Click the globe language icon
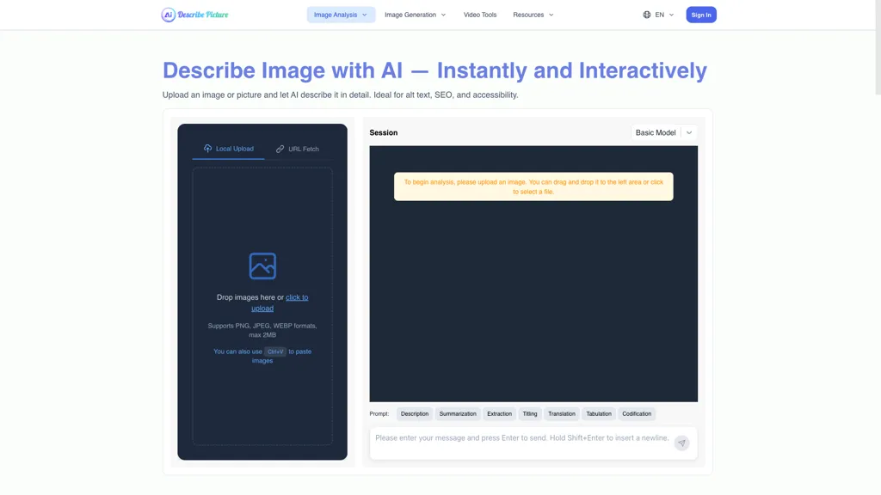 click(647, 15)
